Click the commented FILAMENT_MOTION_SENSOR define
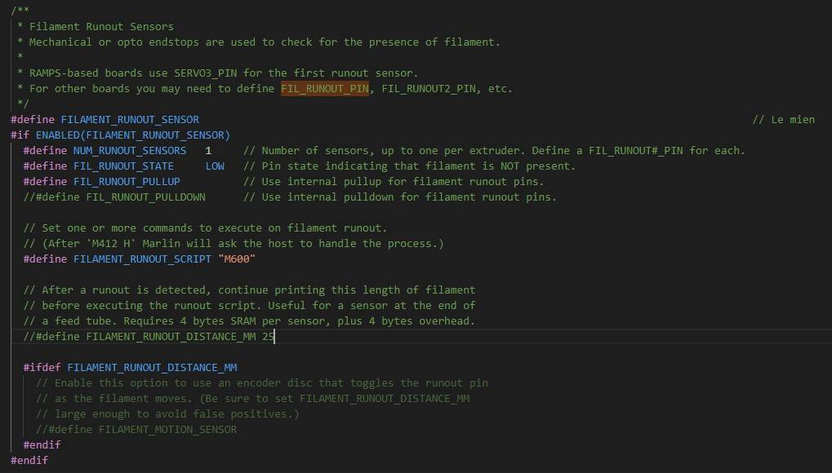The image size is (832, 473). tap(136, 430)
